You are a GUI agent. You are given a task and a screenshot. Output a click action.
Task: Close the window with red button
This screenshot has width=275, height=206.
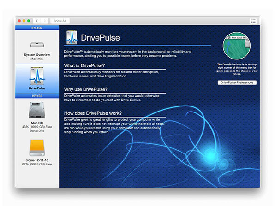pyautogui.click(x=19, y=21)
